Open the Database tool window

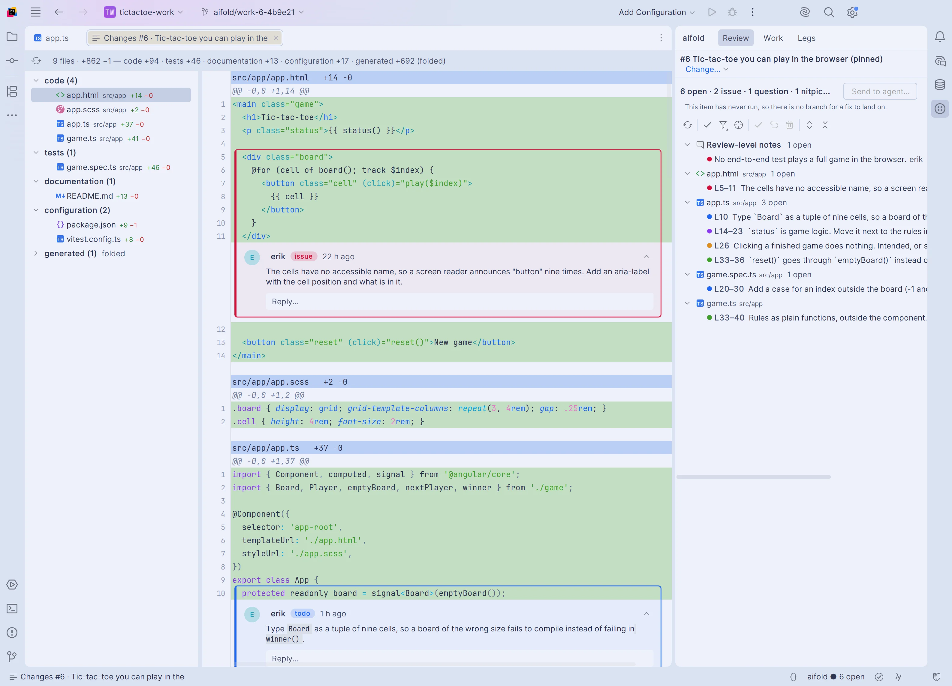tap(940, 84)
